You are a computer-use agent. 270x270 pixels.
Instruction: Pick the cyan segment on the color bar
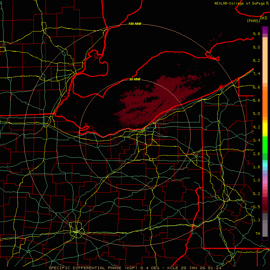(x=265, y=165)
